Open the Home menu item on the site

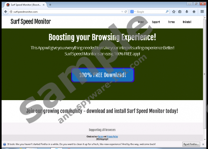141,22
